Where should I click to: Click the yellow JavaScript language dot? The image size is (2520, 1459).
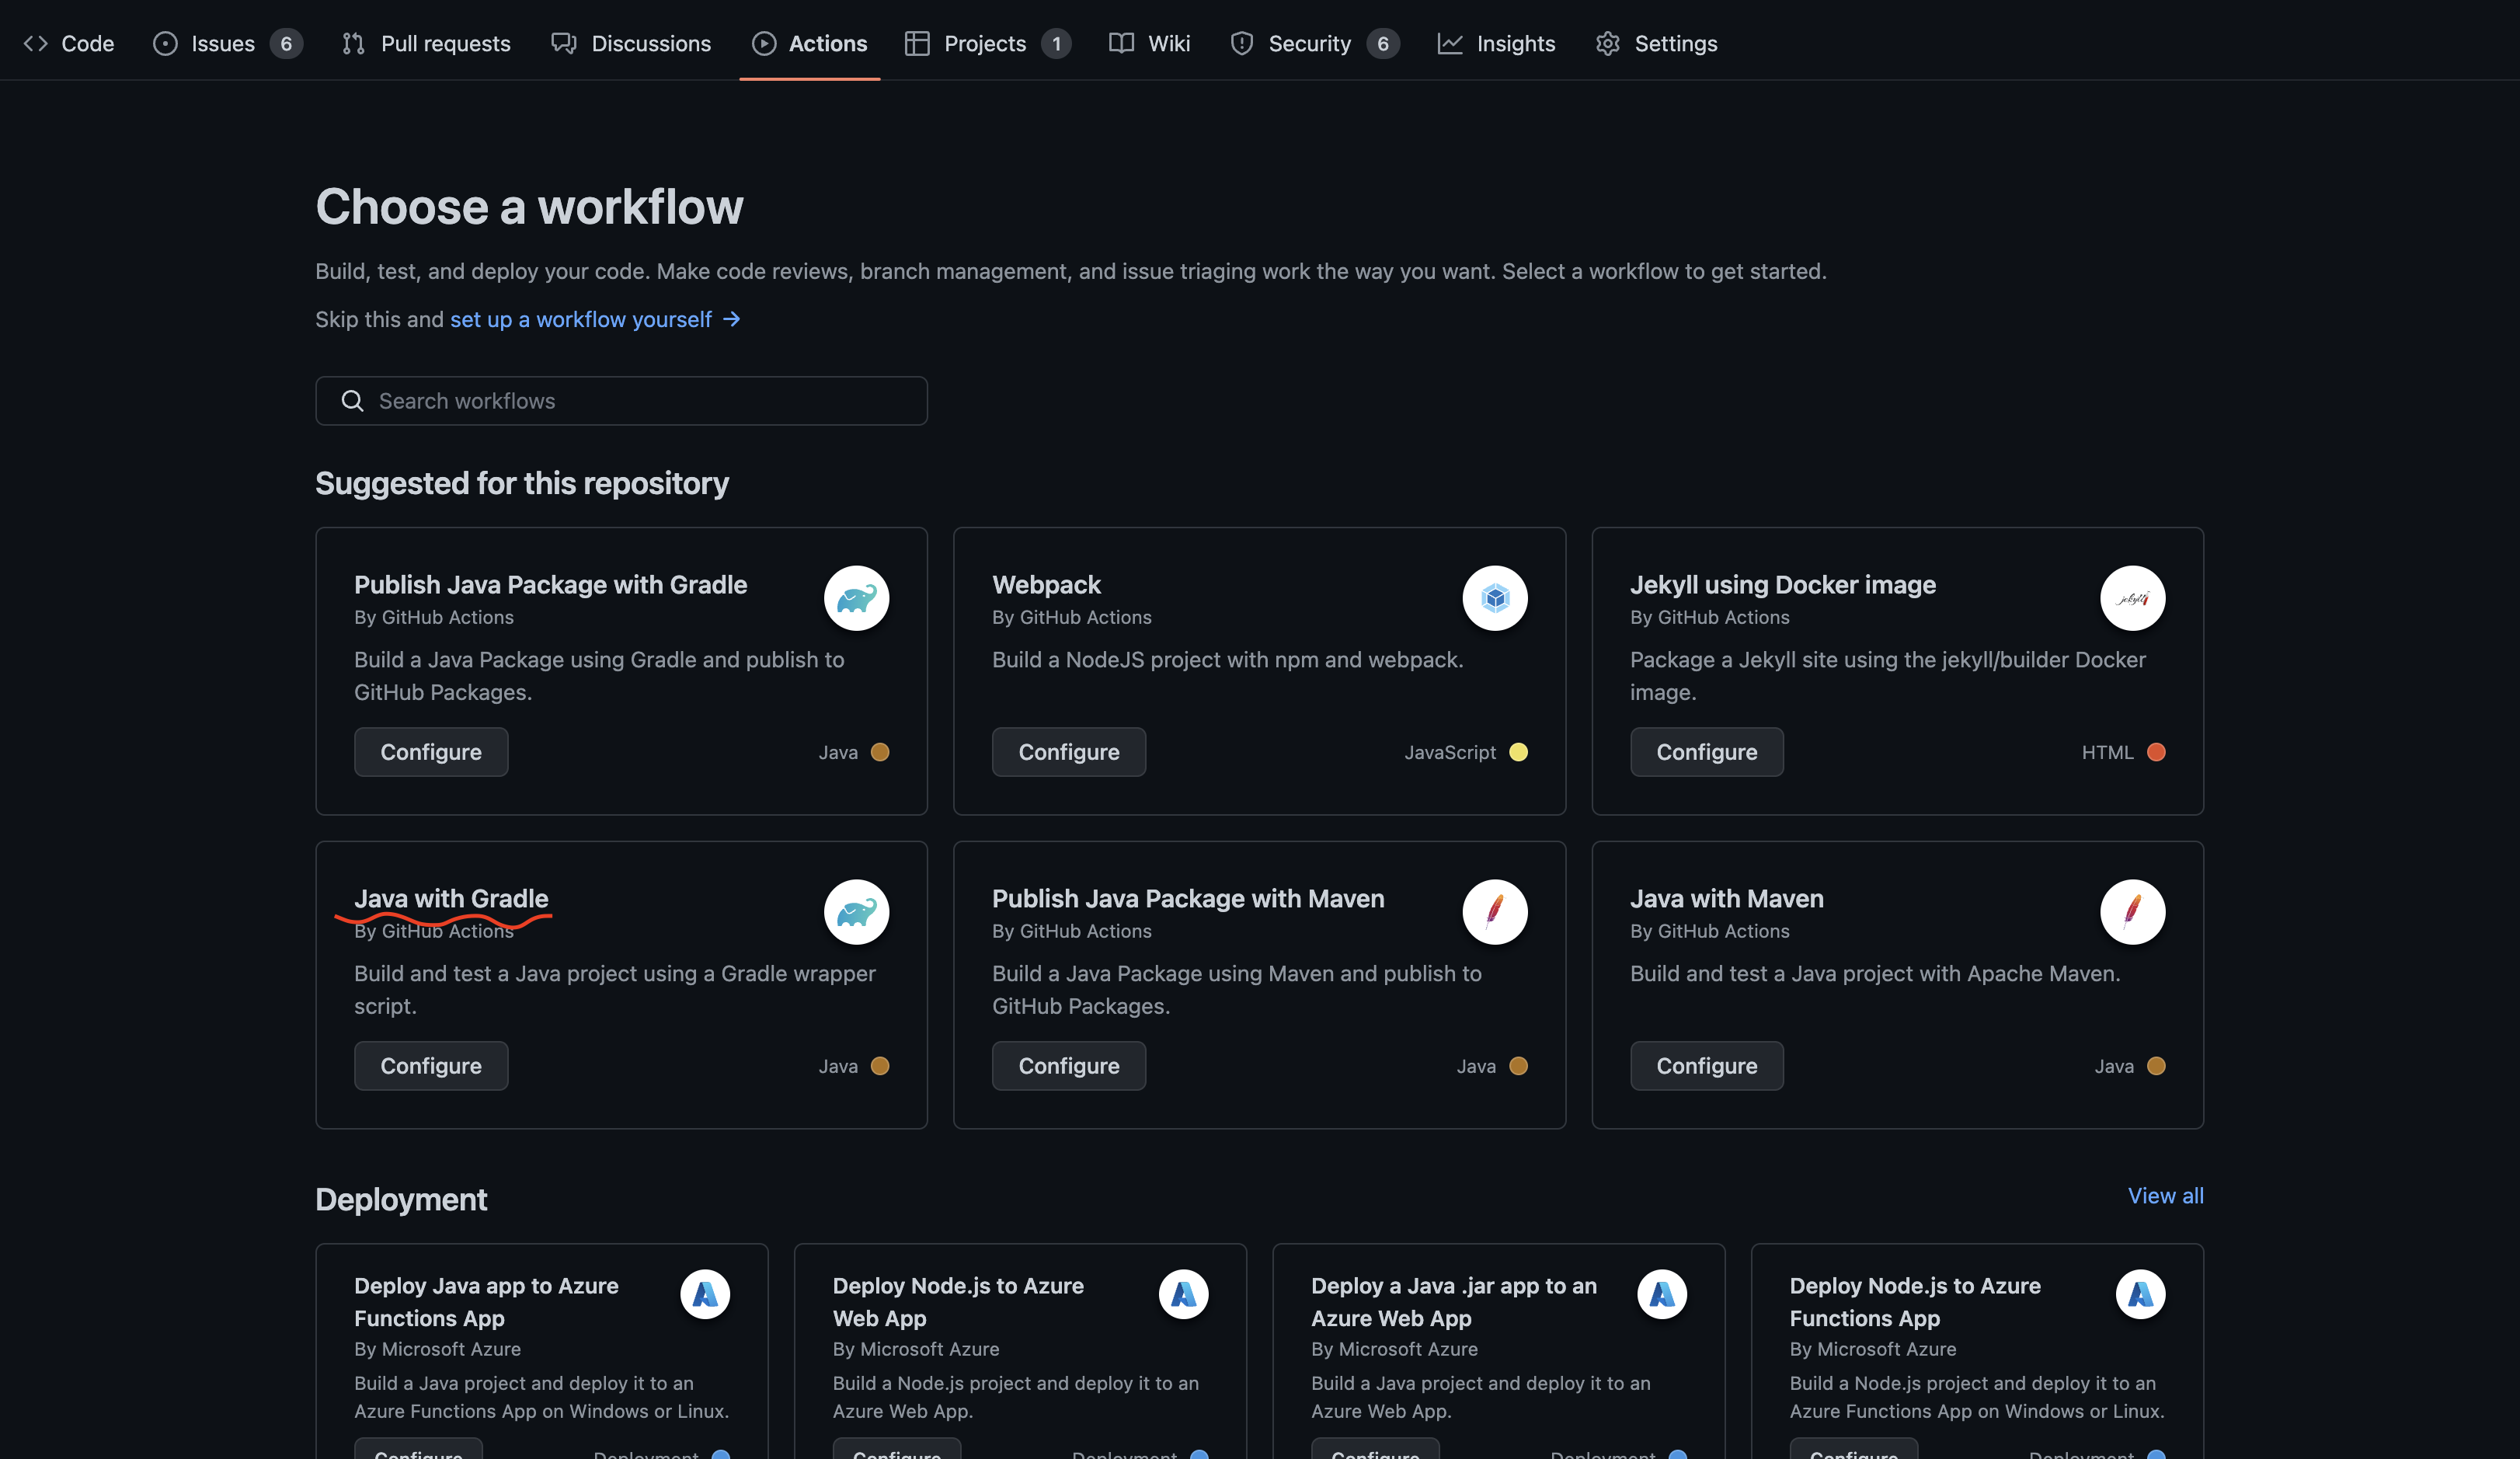(1518, 752)
